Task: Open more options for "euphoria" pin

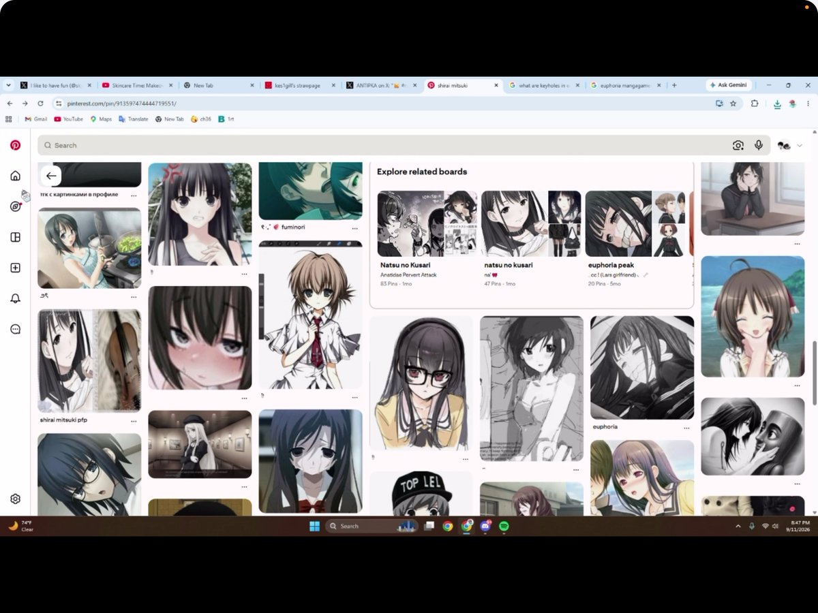Action: click(687, 428)
